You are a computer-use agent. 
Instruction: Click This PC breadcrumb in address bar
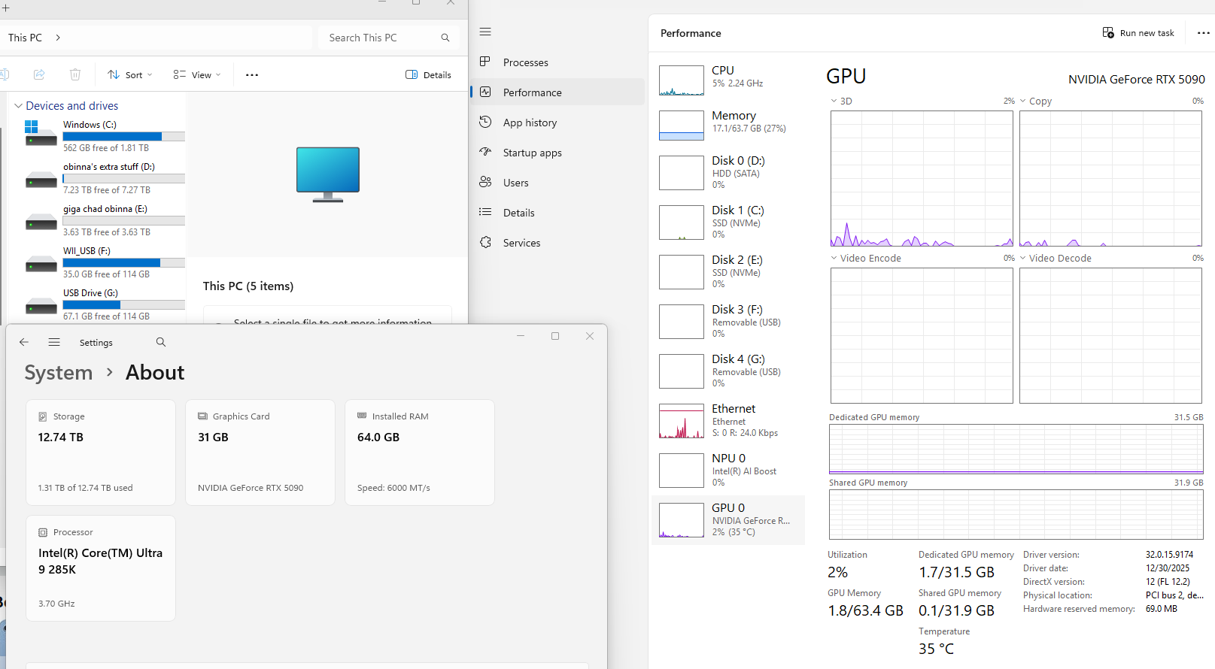26,38
